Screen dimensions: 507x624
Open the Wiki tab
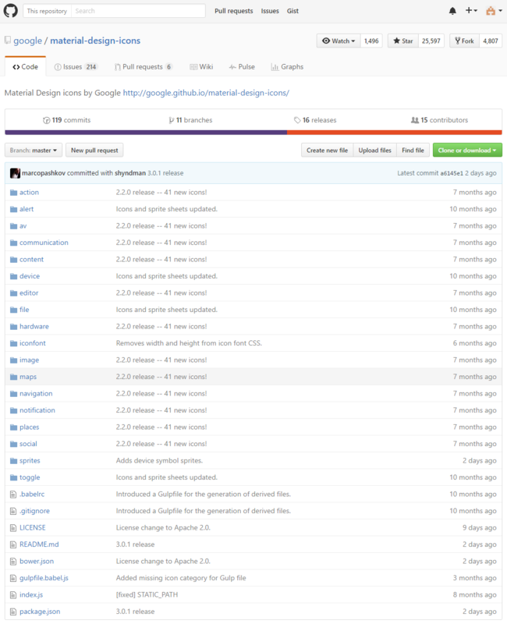point(201,67)
